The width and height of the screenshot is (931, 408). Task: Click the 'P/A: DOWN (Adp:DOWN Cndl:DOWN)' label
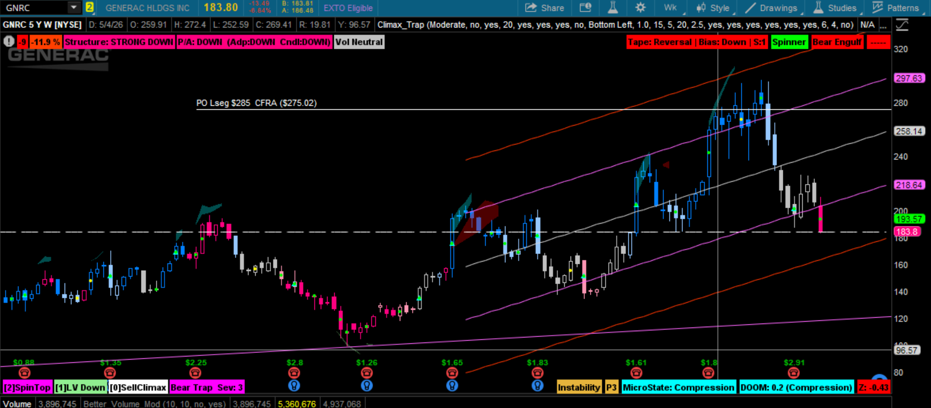click(x=254, y=42)
